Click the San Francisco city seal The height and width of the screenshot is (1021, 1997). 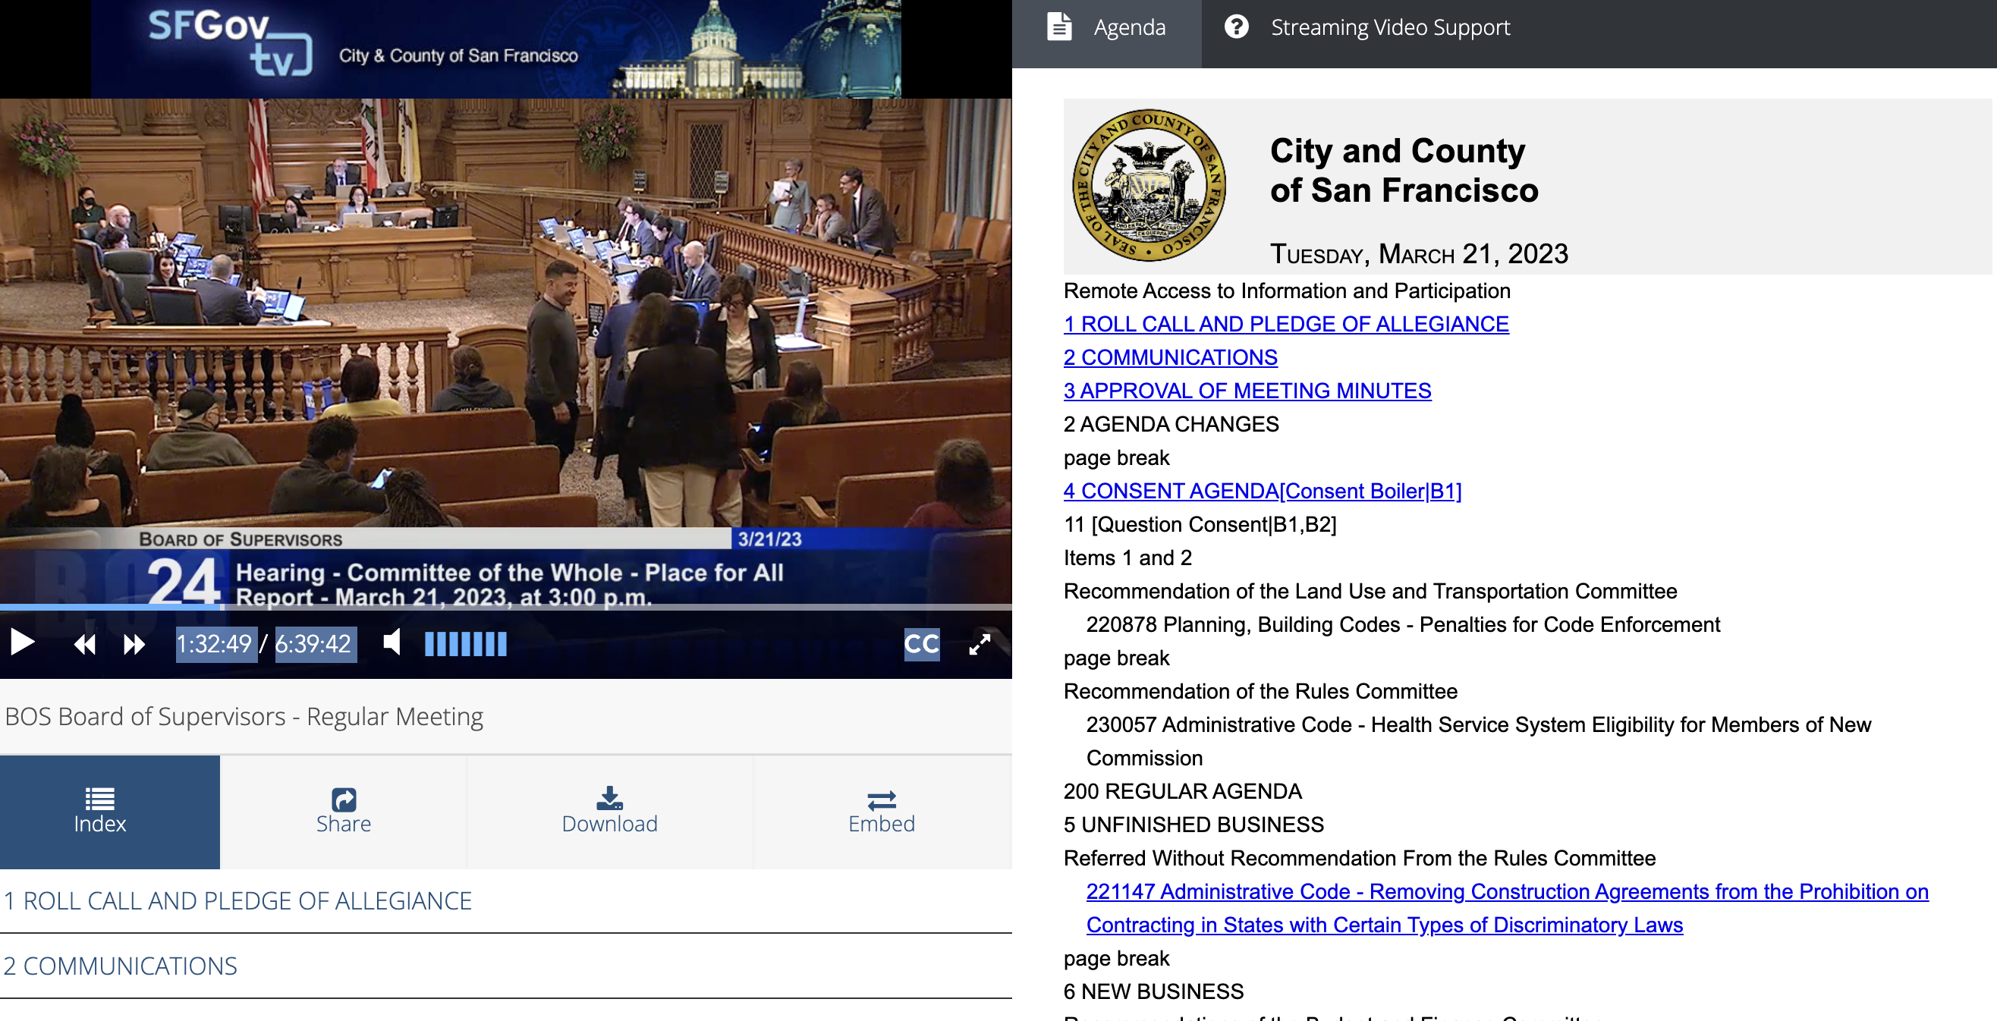(1148, 184)
